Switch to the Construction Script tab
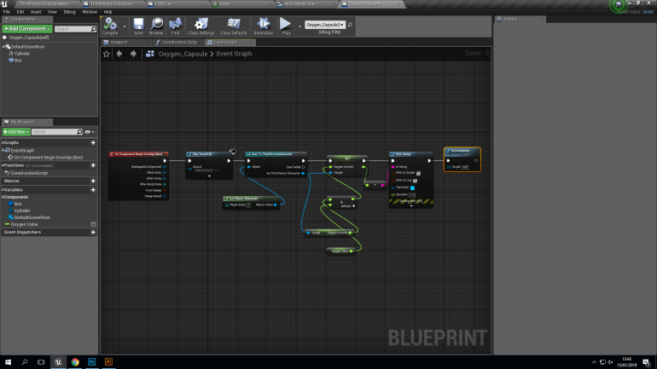Screen dimensions: 657x369 [x=179, y=43]
